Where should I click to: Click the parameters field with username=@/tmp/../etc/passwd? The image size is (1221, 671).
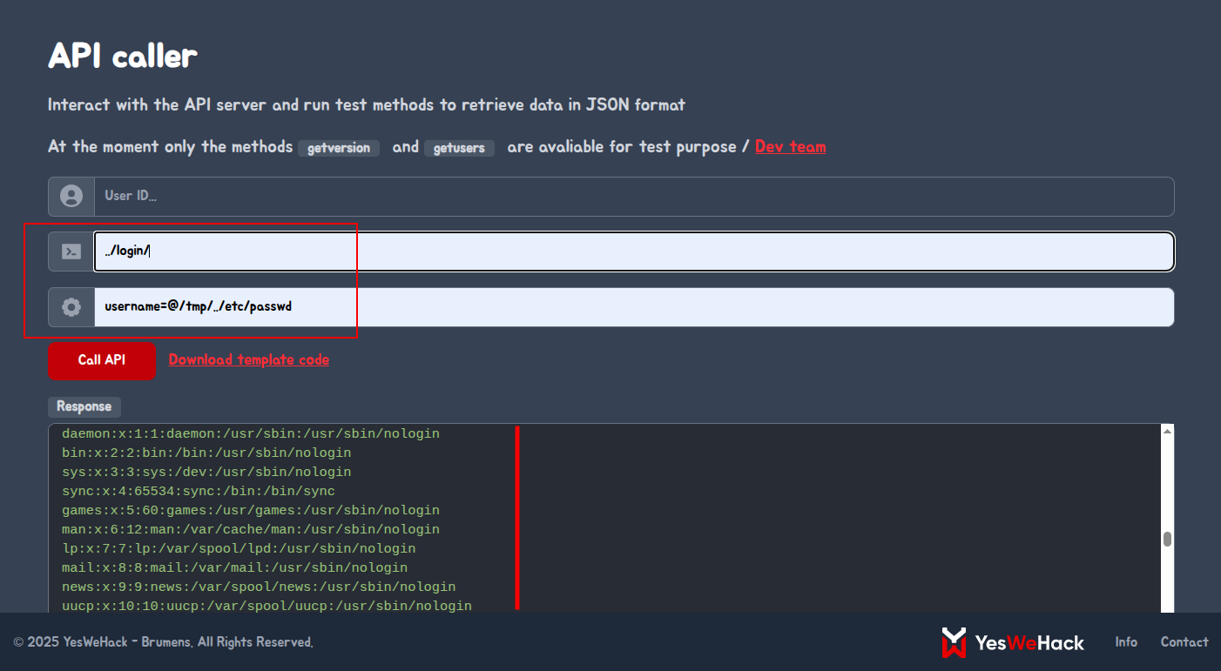coord(634,307)
